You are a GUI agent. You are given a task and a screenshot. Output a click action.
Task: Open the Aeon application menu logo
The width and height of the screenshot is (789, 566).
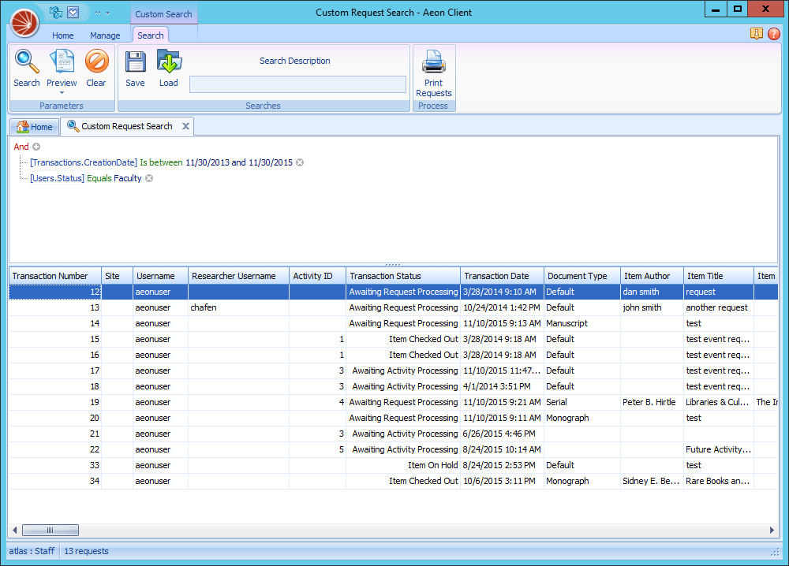coord(24,24)
